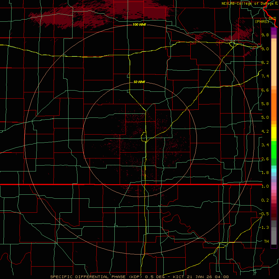Click the -1.3 value on the color scale
The height and width of the screenshot is (279, 279).
pos(264,228)
